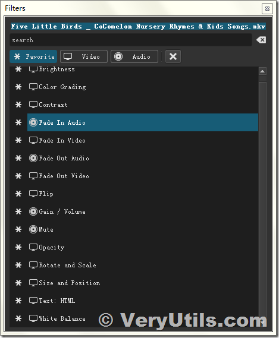Unfavorite the Fade In Audio filter star
Screen dimensions: 279x338
(x=18, y=122)
